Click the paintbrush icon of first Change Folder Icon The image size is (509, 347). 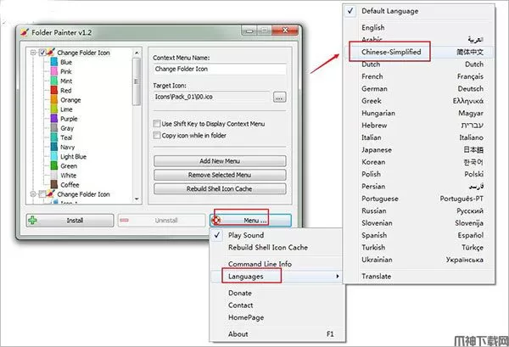pos(51,53)
